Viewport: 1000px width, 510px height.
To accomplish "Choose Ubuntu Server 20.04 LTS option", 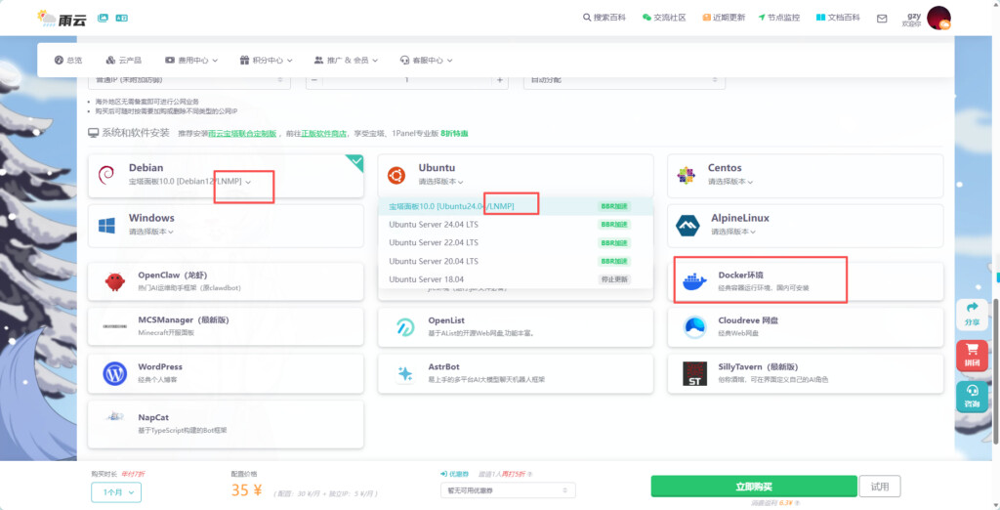I will click(516, 261).
